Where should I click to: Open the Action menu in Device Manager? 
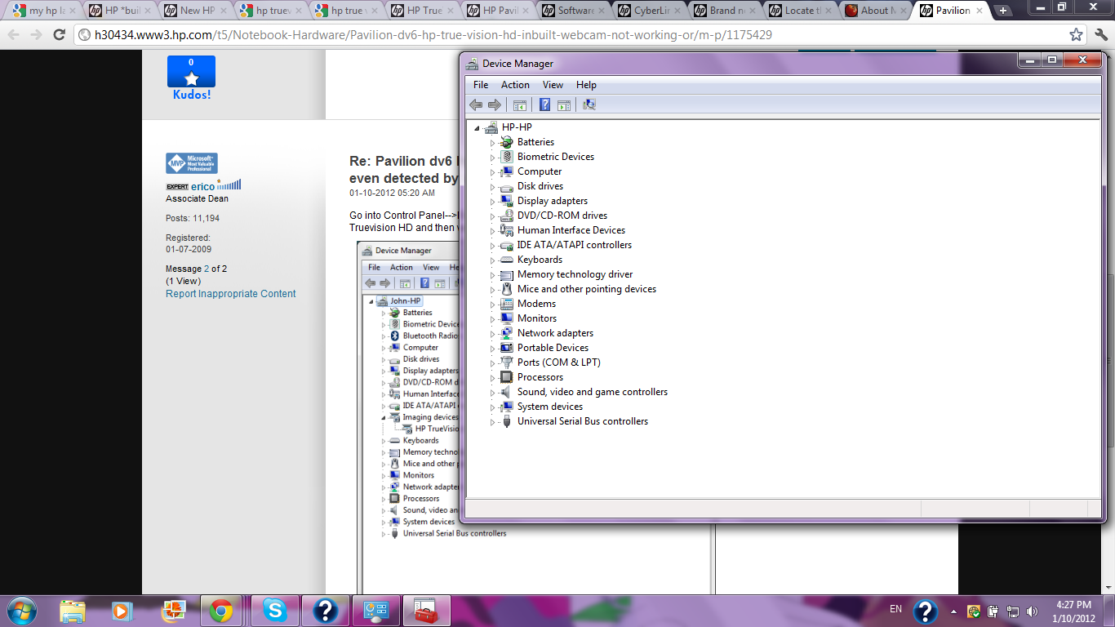515,85
